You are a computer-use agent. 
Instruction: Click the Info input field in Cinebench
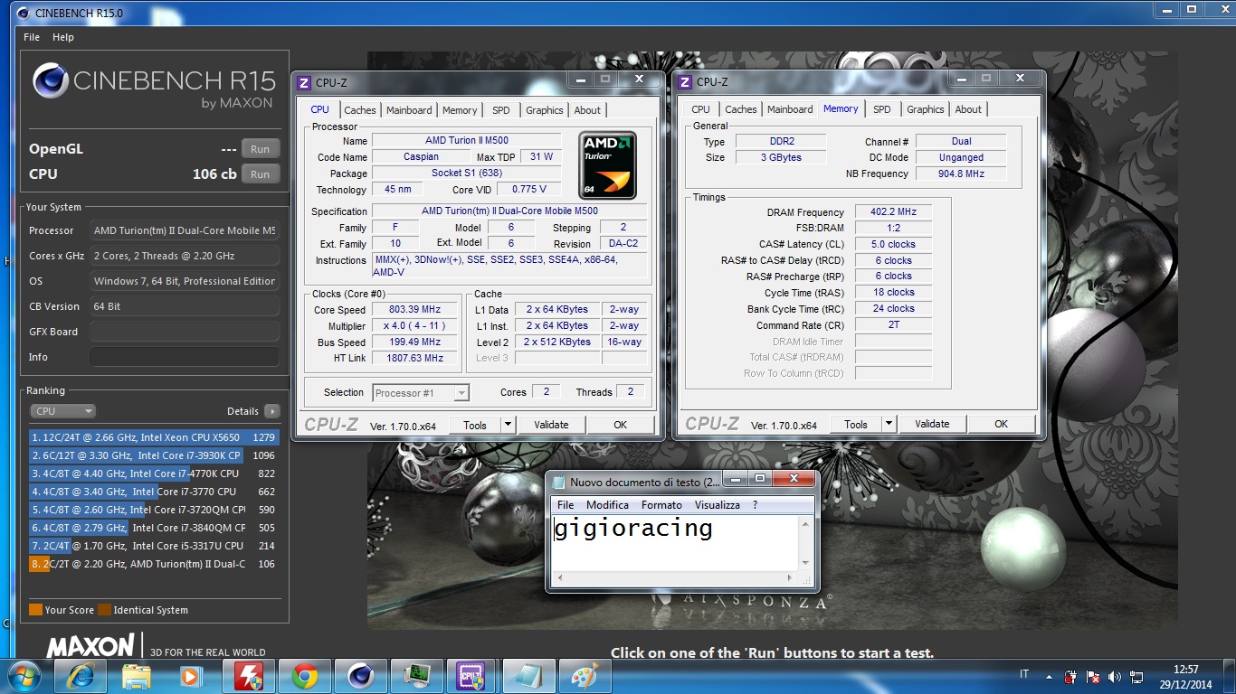[x=184, y=357]
